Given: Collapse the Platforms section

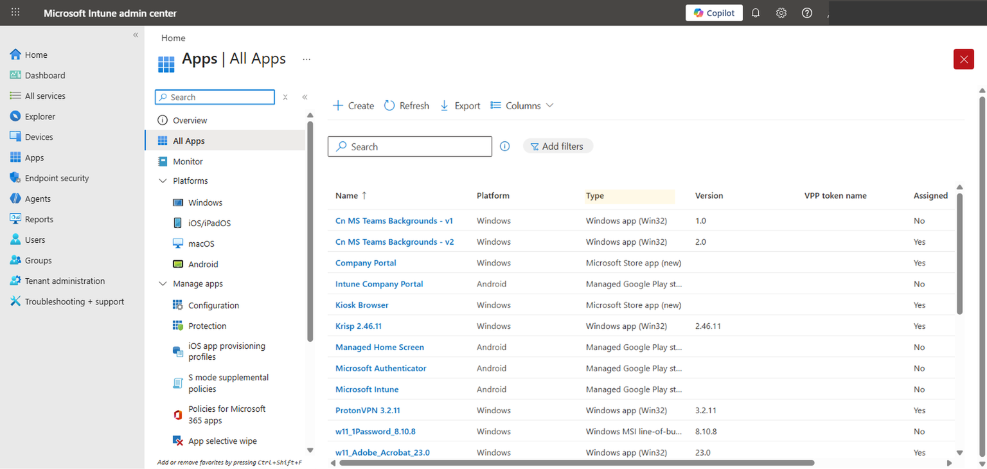Looking at the screenshot, I should point(163,181).
